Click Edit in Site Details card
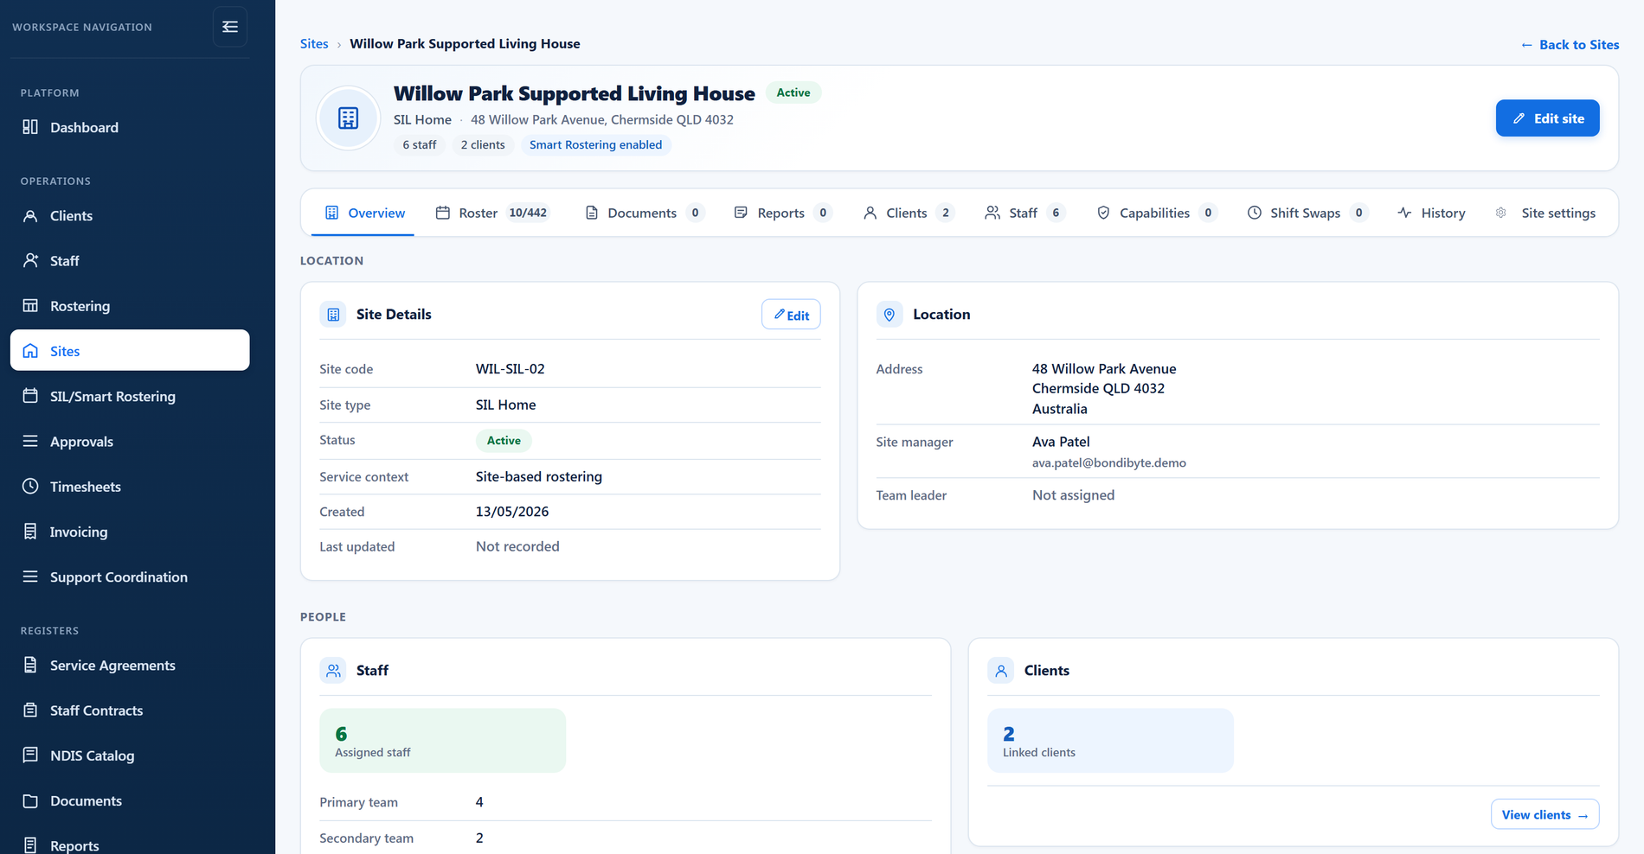Screen dimensions: 1644x854 coord(791,315)
